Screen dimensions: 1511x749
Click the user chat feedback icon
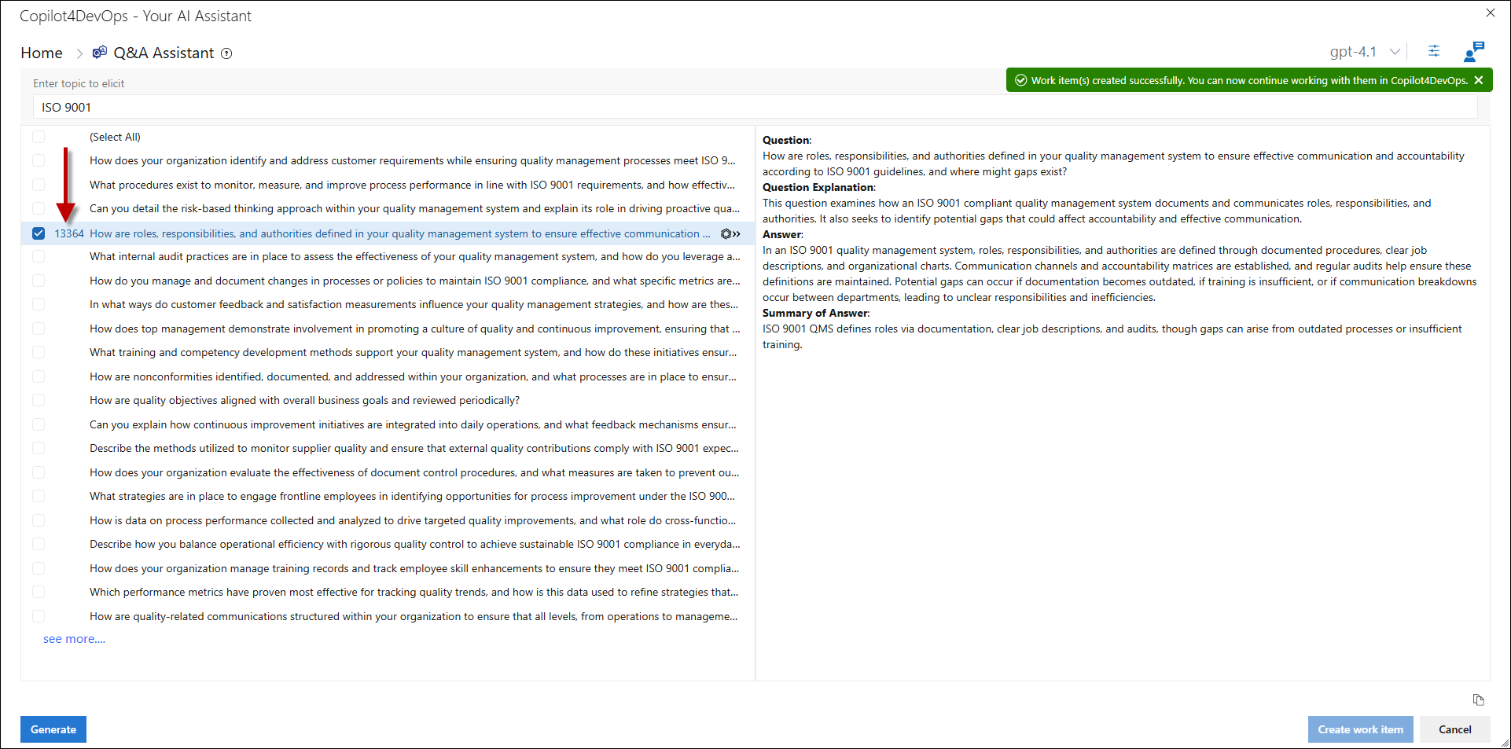[1473, 52]
